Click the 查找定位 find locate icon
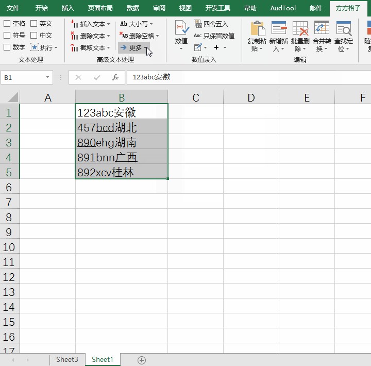This screenshot has width=371, height=366. coord(344,28)
